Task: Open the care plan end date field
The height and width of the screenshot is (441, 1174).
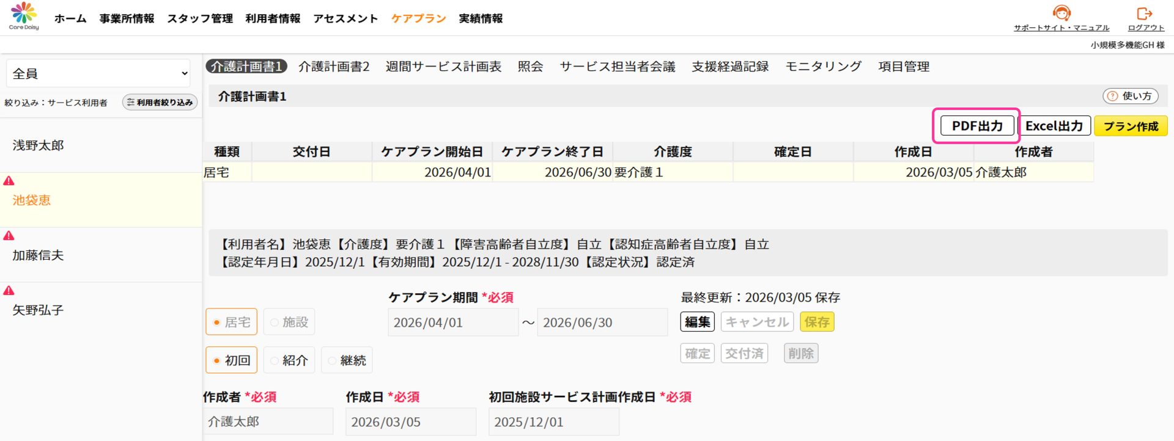Action: (602, 323)
